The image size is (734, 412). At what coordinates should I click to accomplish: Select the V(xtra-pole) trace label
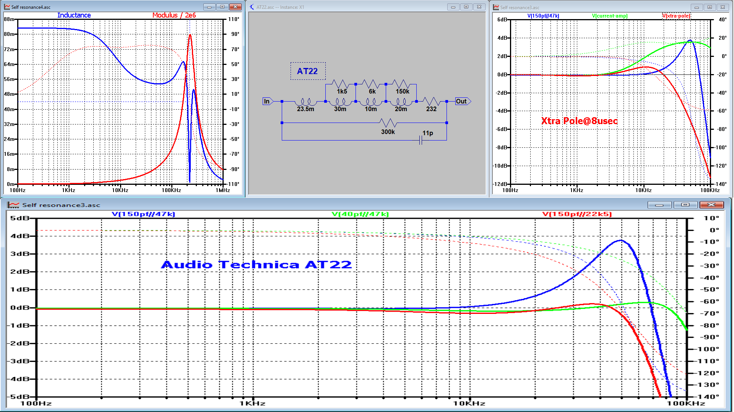[x=676, y=16]
